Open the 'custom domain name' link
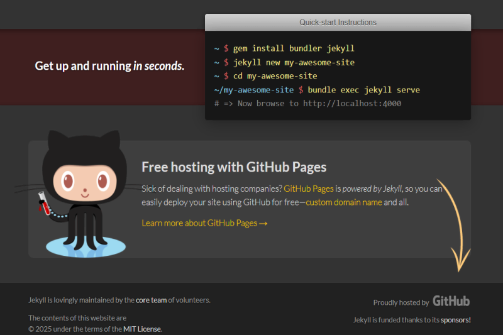 coord(344,202)
